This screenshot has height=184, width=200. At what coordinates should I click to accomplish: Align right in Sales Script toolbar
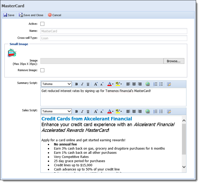pos(140,112)
